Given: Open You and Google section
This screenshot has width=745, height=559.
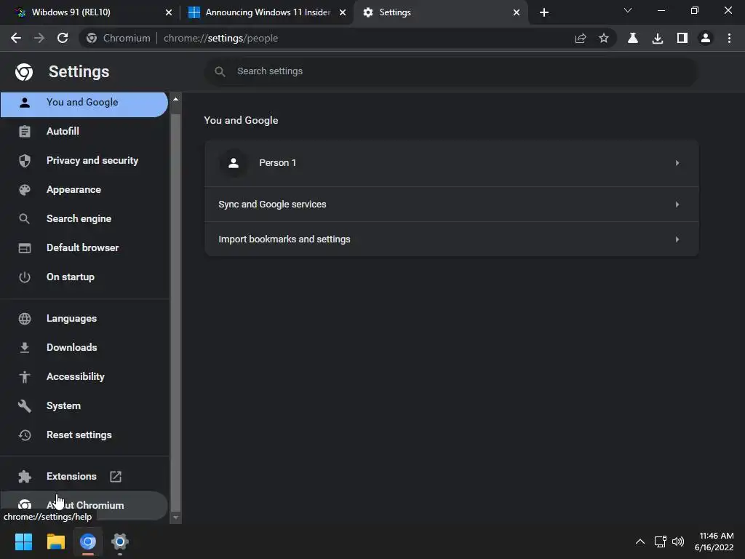Looking at the screenshot, I should coord(84,102).
